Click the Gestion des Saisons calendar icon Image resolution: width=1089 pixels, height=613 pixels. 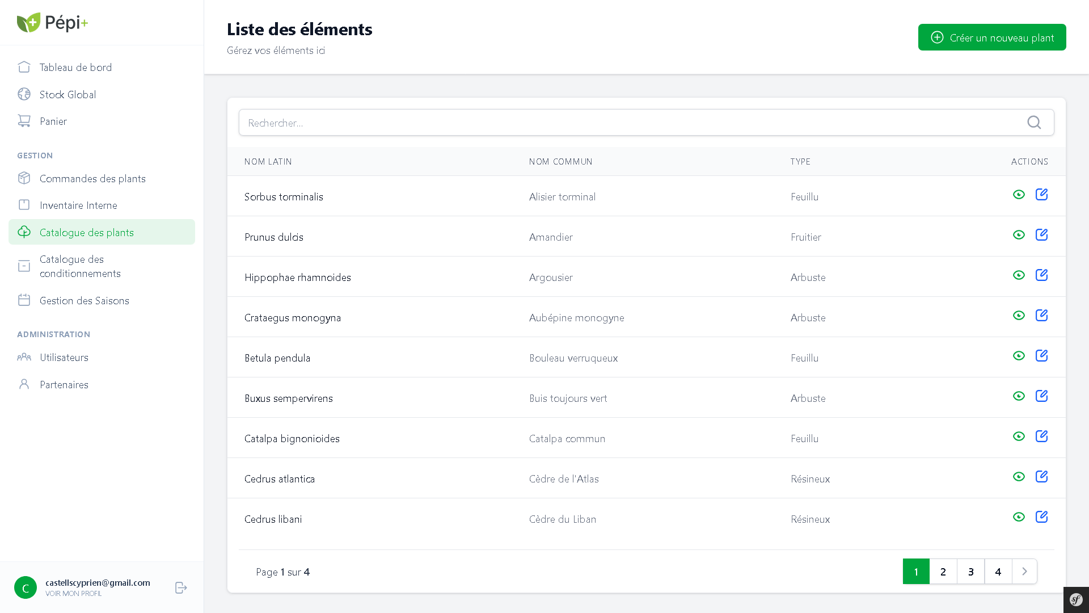24,300
